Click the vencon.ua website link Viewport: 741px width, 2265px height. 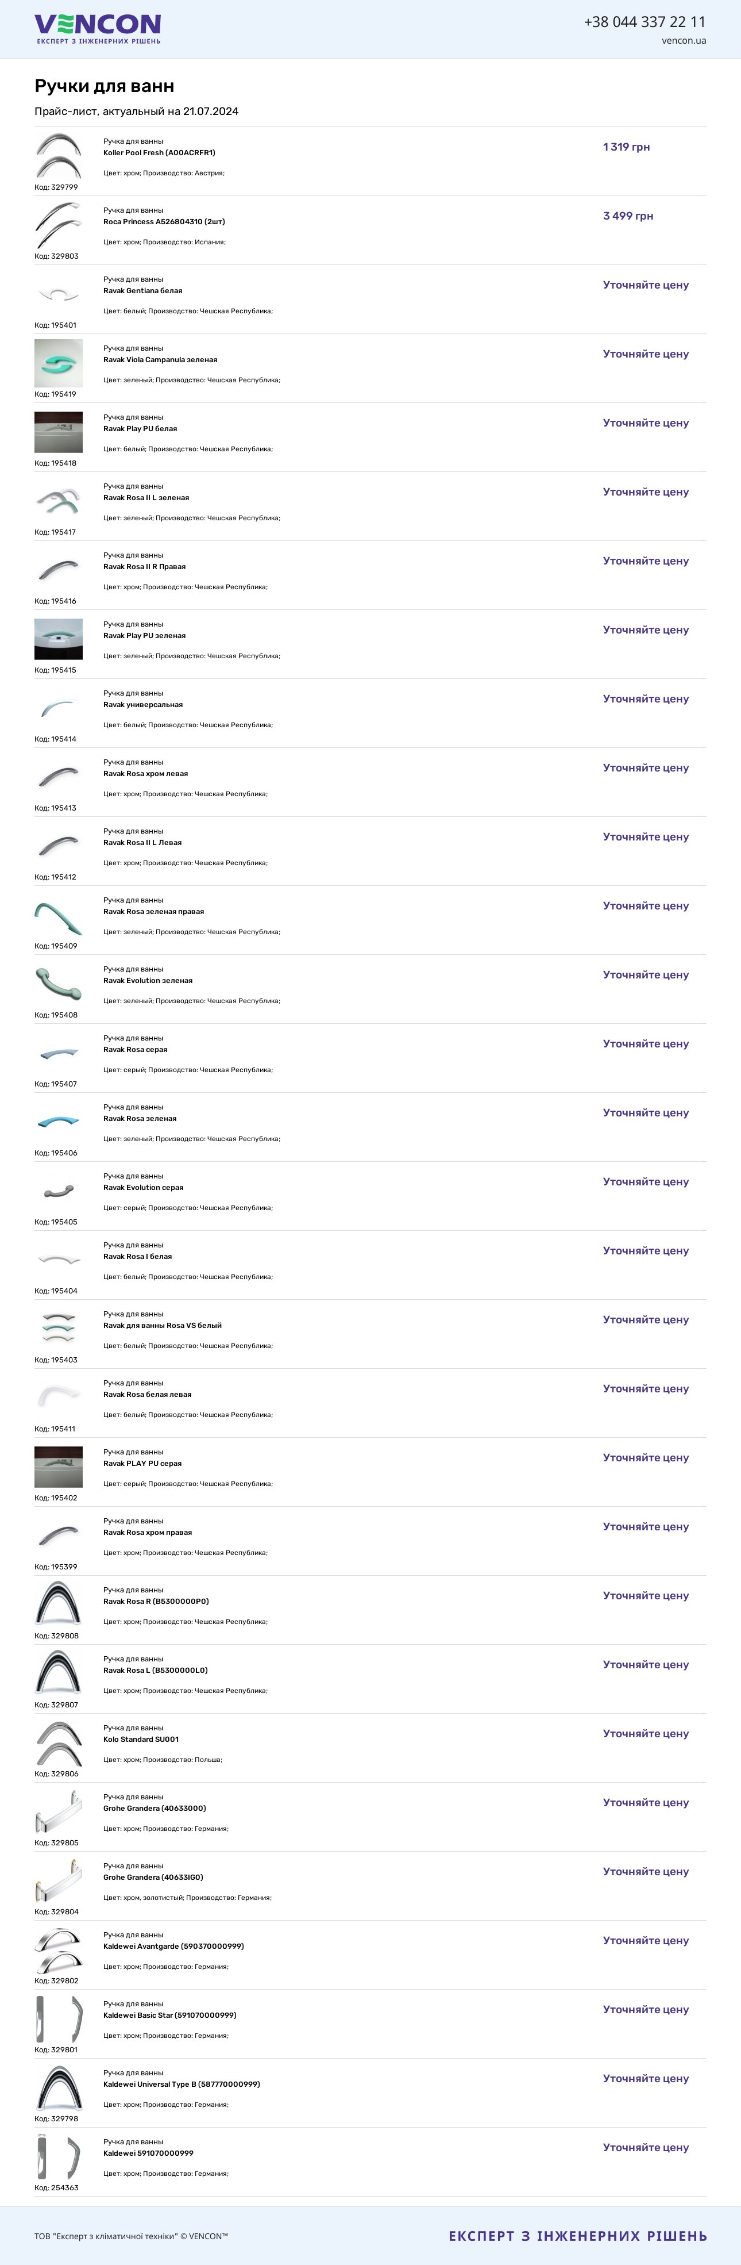pyautogui.click(x=683, y=40)
